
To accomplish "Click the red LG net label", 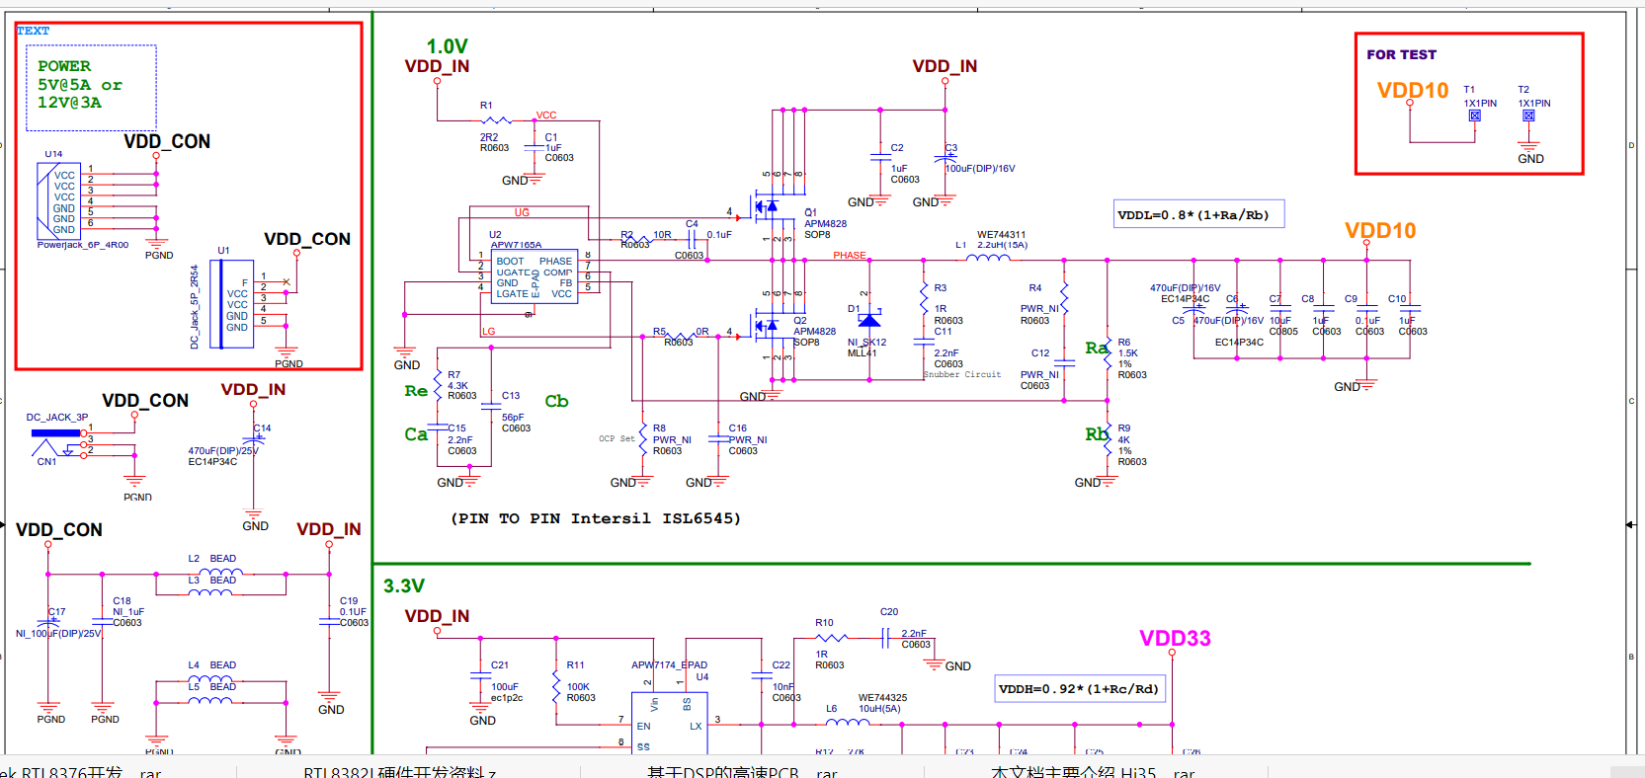I will point(488,332).
